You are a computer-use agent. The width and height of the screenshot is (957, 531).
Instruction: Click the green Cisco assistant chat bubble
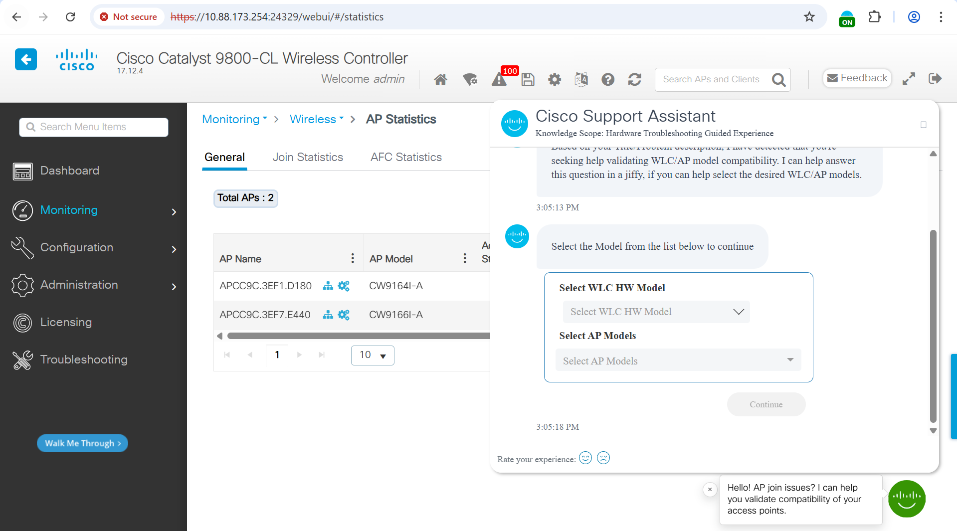coord(907,499)
